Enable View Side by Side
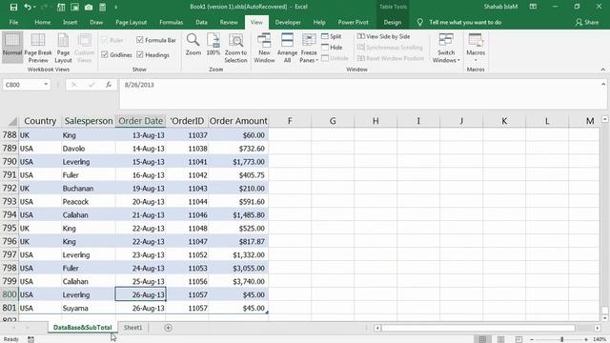 tap(383, 36)
